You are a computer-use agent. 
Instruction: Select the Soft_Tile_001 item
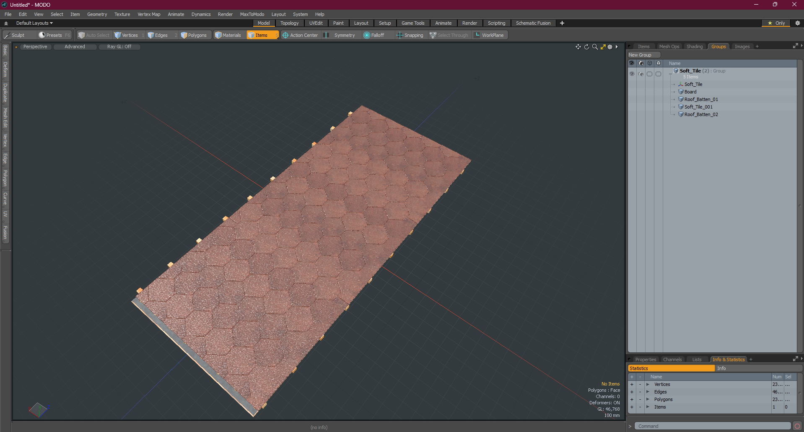point(698,107)
